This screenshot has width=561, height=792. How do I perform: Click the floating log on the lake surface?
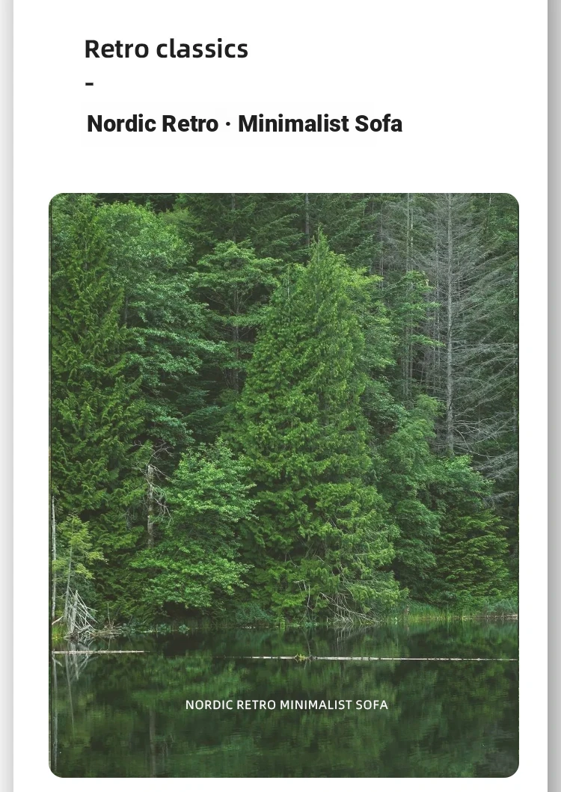coord(384,658)
